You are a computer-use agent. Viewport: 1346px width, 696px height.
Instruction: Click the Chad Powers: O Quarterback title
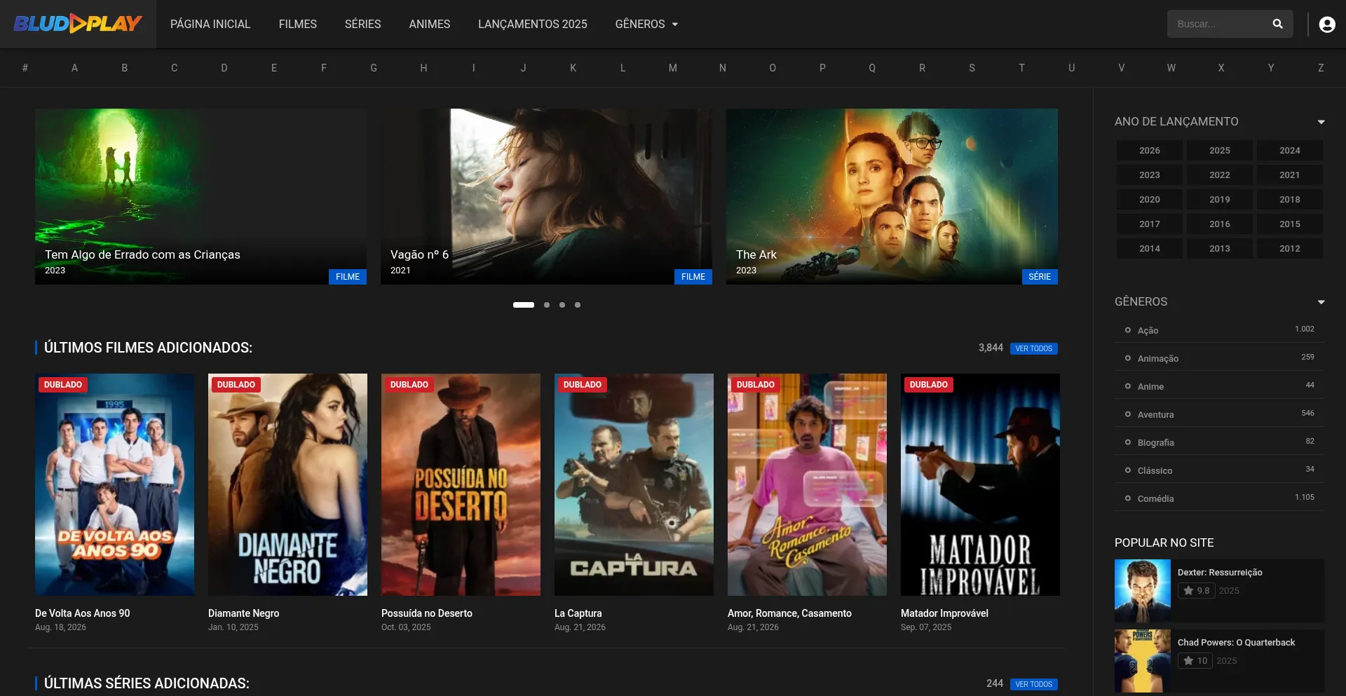tap(1236, 643)
